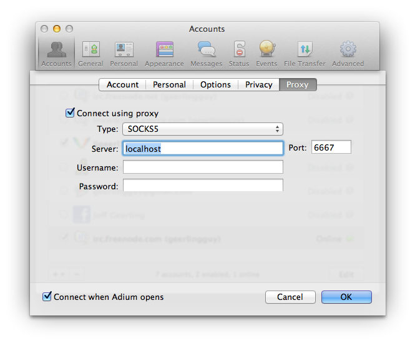Screen dimensions: 415x343
Task: Open the Accounts preferences pane
Action: 56,54
